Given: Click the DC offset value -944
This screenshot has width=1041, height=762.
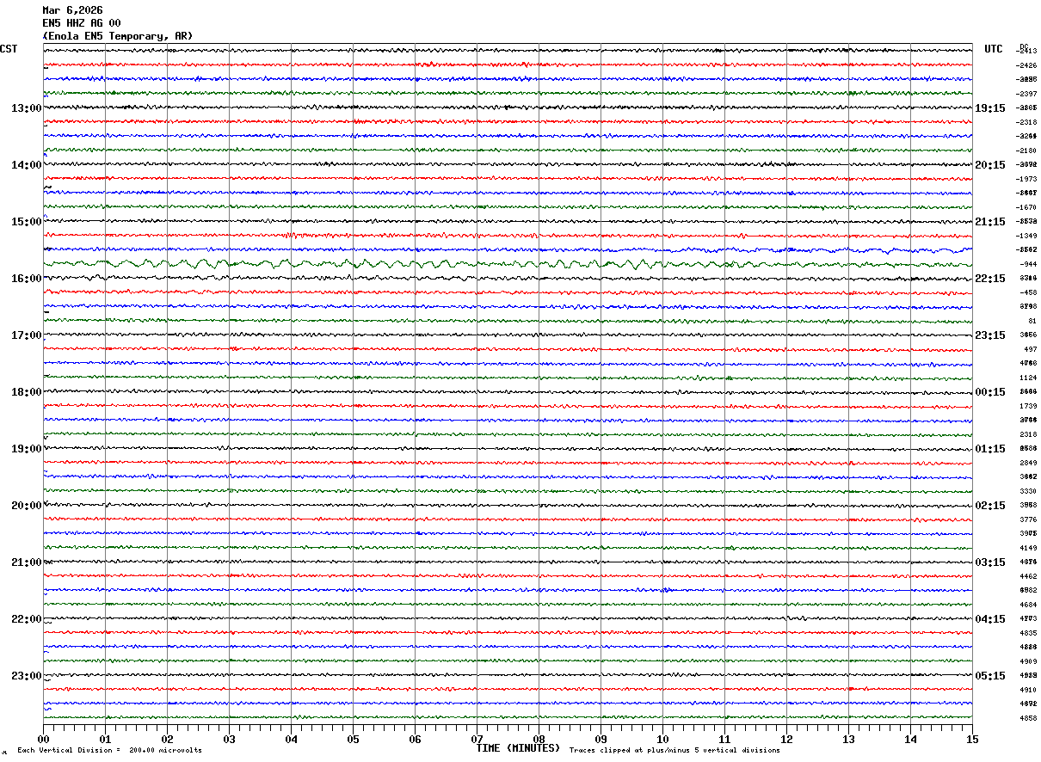Looking at the screenshot, I should pos(1027,264).
